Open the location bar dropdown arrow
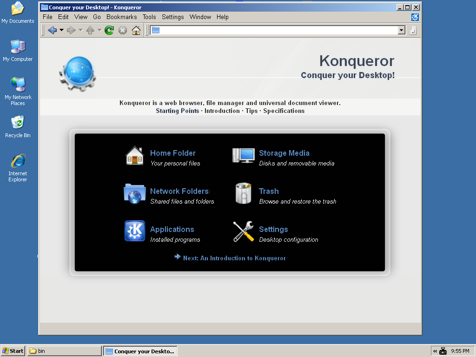 click(x=402, y=30)
